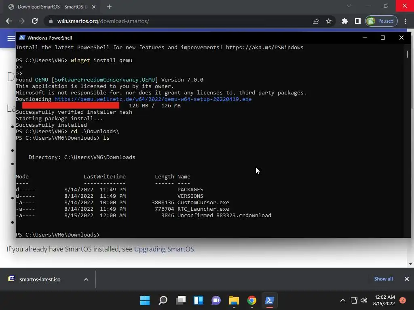Click the 3808136 length value
This screenshot has width=414, height=310.
163,203
